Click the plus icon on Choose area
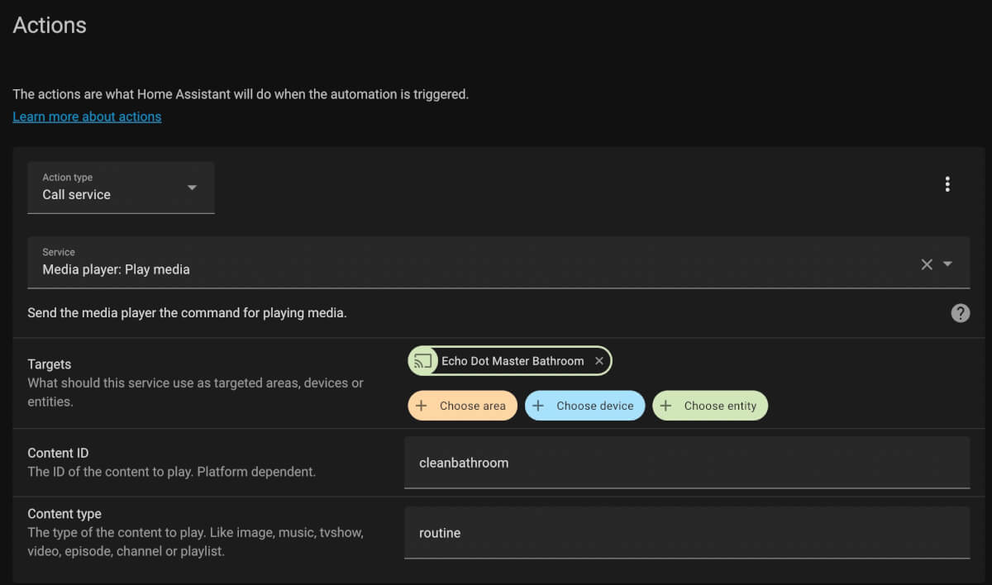 pos(422,405)
